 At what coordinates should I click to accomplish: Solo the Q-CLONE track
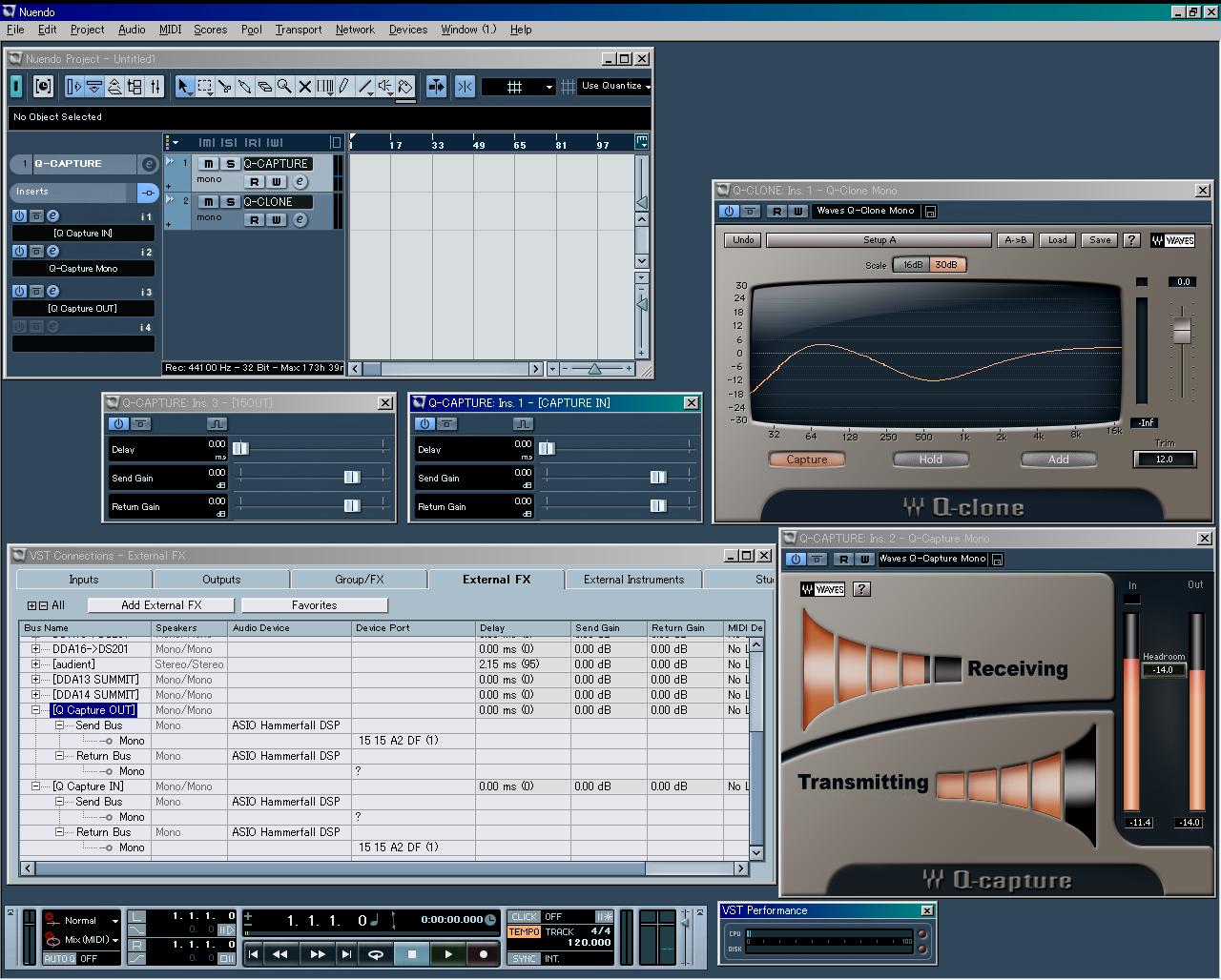[230, 202]
